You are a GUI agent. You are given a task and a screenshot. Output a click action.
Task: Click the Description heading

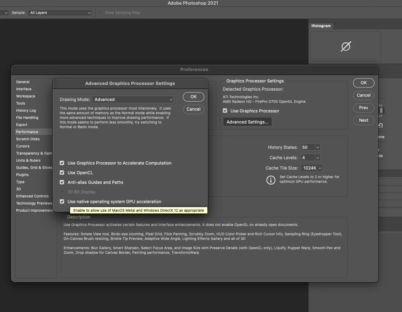point(79,217)
